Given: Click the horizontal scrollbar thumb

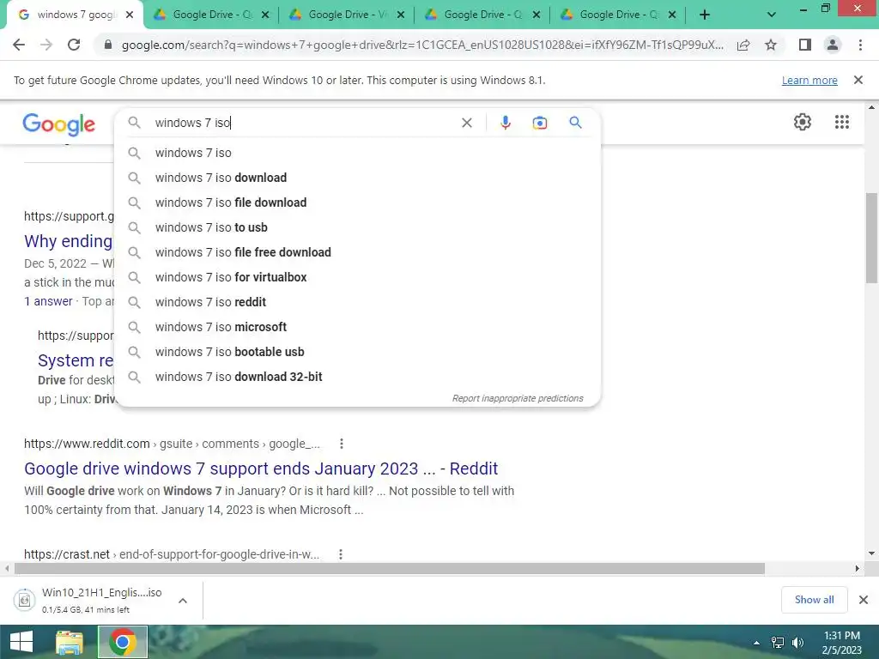Looking at the screenshot, I should pyautogui.click(x=390, y=569).
